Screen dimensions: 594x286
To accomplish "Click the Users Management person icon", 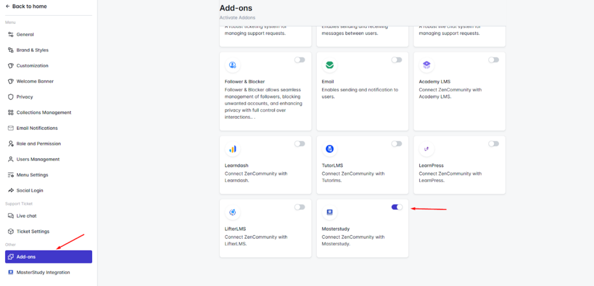I will click(x=10, y=159).
